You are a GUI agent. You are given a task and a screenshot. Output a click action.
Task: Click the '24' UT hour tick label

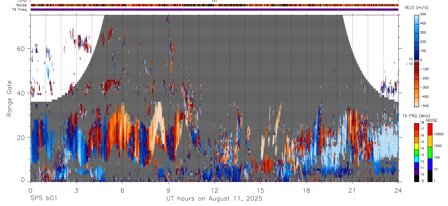(398, 190)
